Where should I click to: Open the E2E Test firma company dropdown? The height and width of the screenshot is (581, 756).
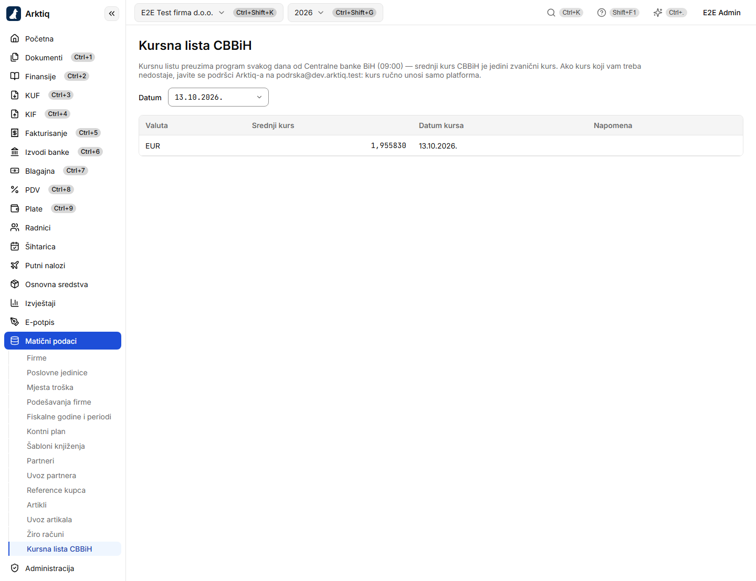209,13
